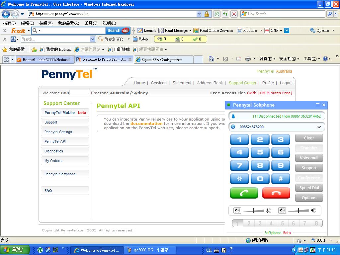The height and width of the screenshot is (255, 340).
Task: Click the Ask Search button on Foxit toolbar
Action: click(x=118, y=31)
